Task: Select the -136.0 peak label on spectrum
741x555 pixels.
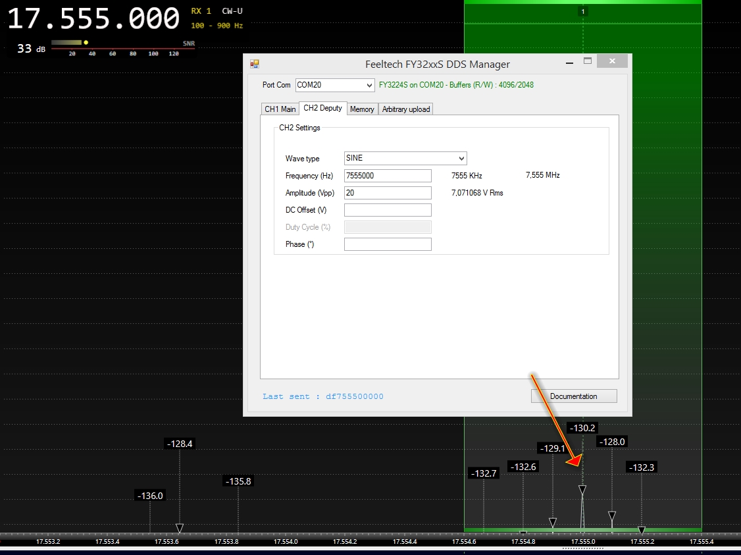Action: [x=150, y=496]
